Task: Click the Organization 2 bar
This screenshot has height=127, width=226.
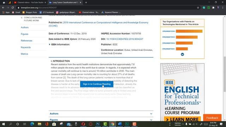Action: [x=184, y=43]
